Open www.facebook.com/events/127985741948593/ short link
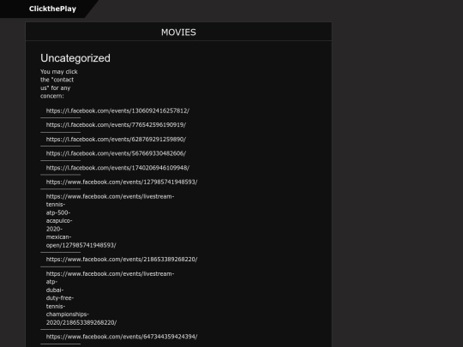Image resolution: width=463 pixels, height=347 pixels. coord(122,182)
